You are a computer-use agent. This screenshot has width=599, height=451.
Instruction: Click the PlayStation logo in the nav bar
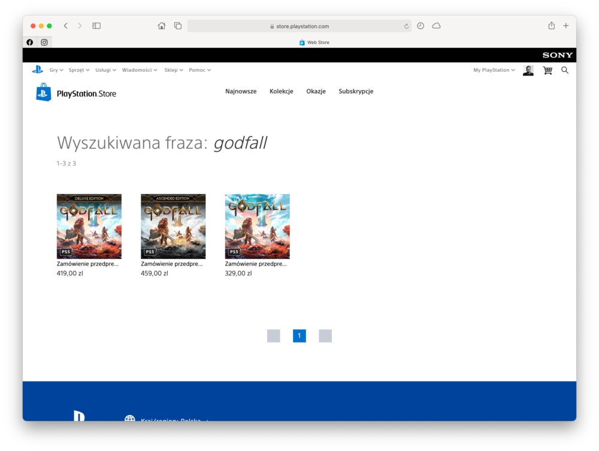click(x=37, y=70)
